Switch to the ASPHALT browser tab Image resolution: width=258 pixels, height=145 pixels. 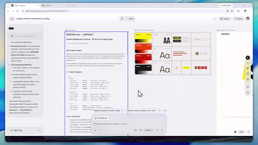coord(55,5)
